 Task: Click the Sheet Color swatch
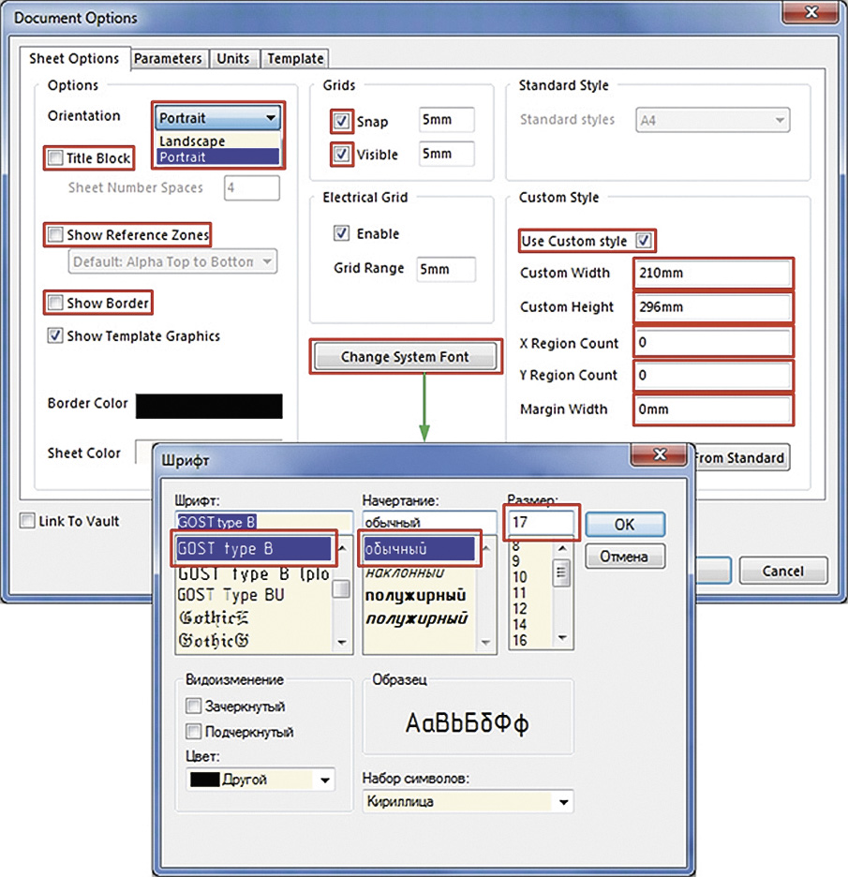coord(144,452)
